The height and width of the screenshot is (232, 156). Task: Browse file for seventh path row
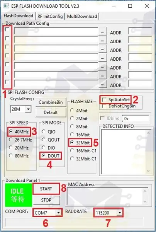(103, 84)
